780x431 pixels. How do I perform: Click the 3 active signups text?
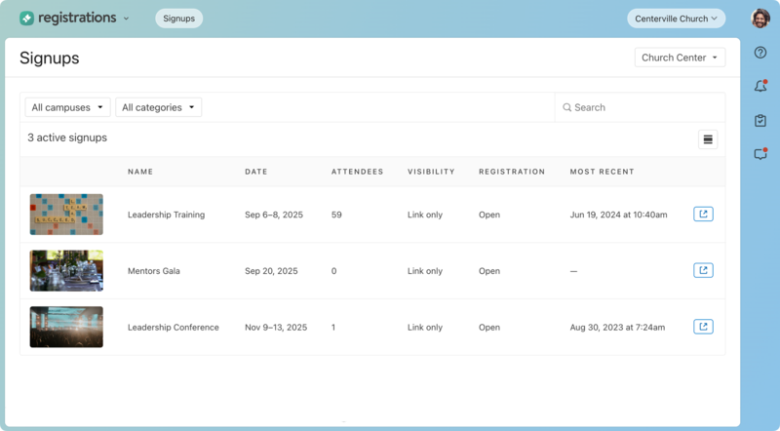point(67,137)
